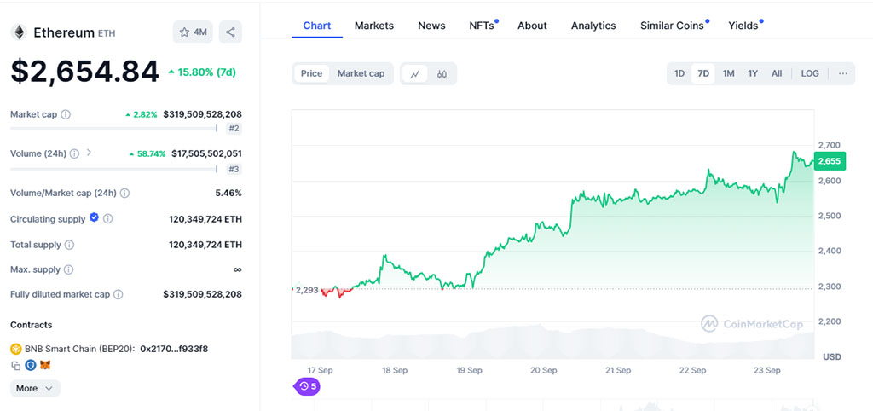Screen dimensions: 873x411
Task: Click the Market cap rank progress bar
Action: (113, 129)
